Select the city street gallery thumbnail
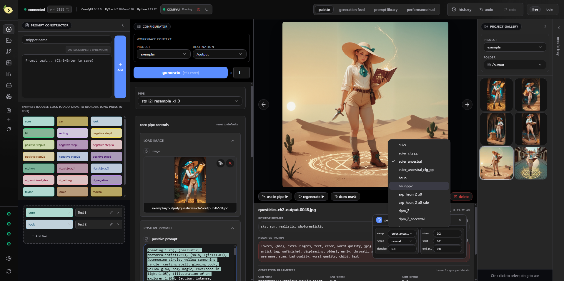 click(530, 163)
